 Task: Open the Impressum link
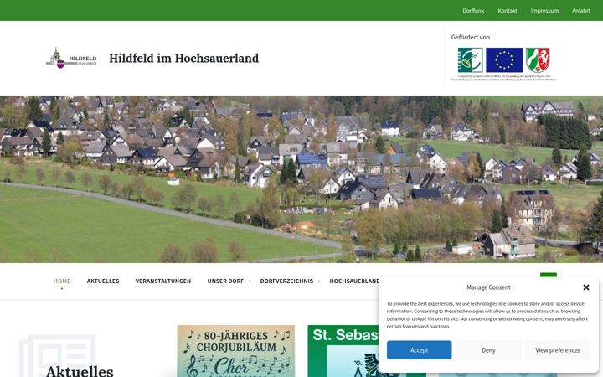click(544, 10)
